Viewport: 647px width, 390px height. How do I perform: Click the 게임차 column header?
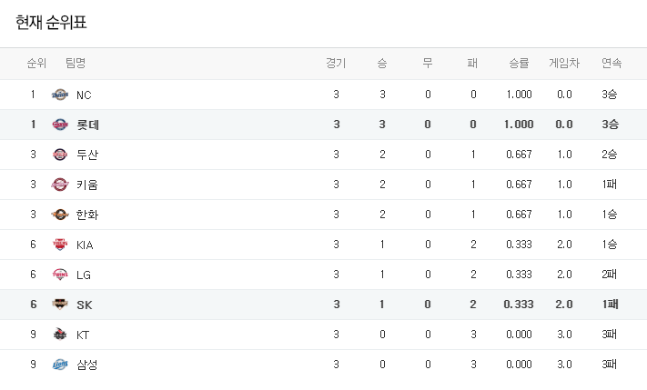click(563, 64)
